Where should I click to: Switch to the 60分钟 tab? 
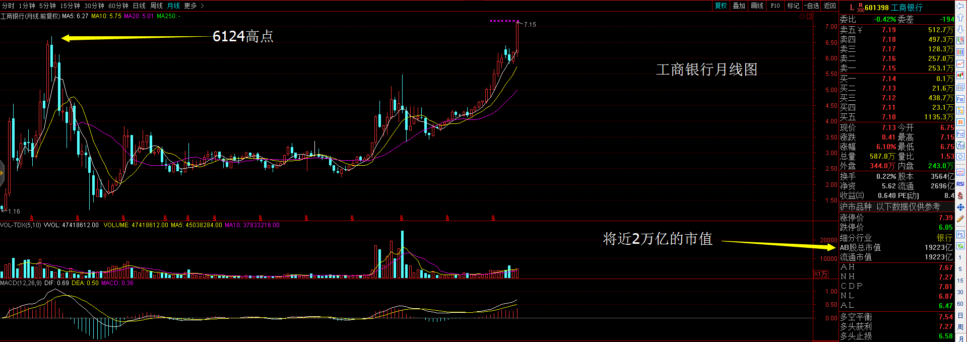[118, 6]
